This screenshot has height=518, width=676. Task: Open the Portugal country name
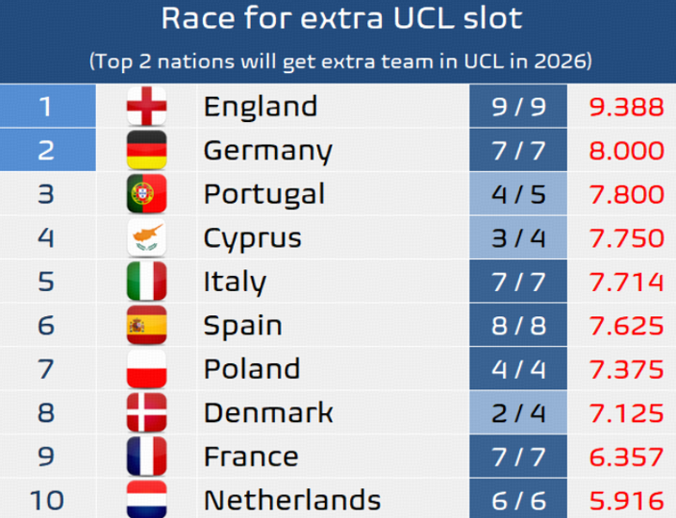point(264,194)
